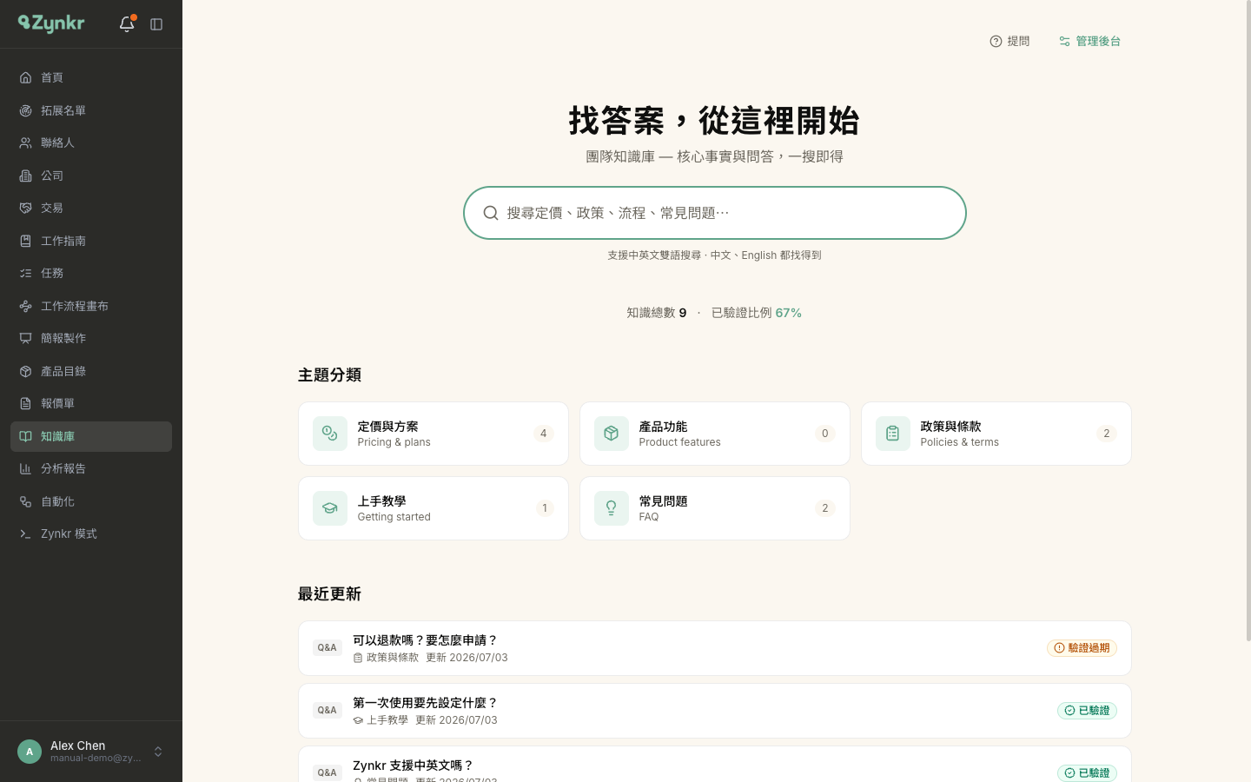Go to 拓展名單 in sidebar

click(91, 110)
